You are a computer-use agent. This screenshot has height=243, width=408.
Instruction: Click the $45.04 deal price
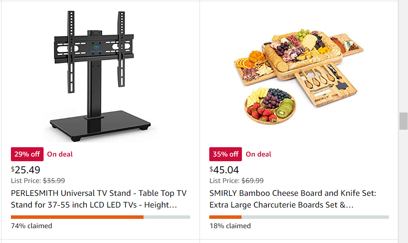point(224,170)
